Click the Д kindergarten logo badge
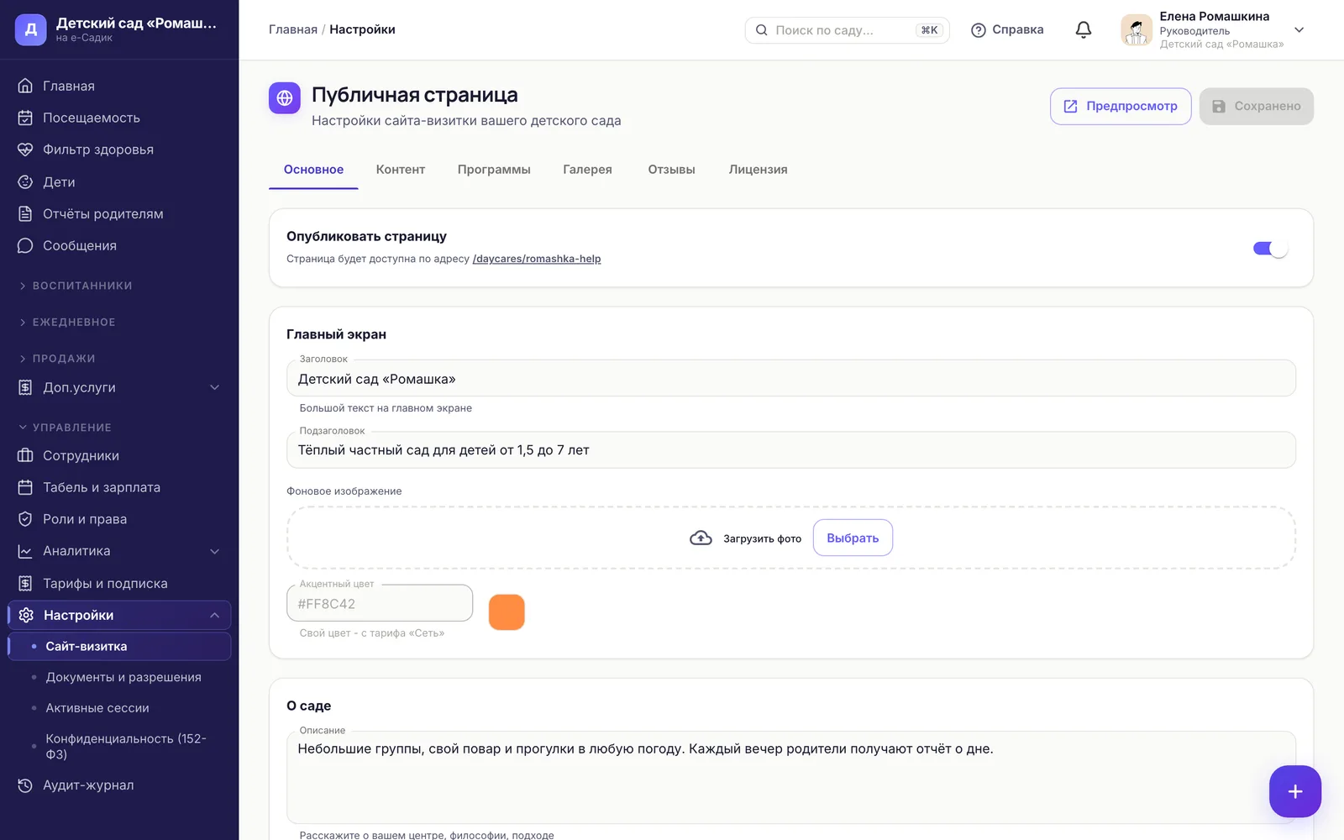 tap(31, 29)
